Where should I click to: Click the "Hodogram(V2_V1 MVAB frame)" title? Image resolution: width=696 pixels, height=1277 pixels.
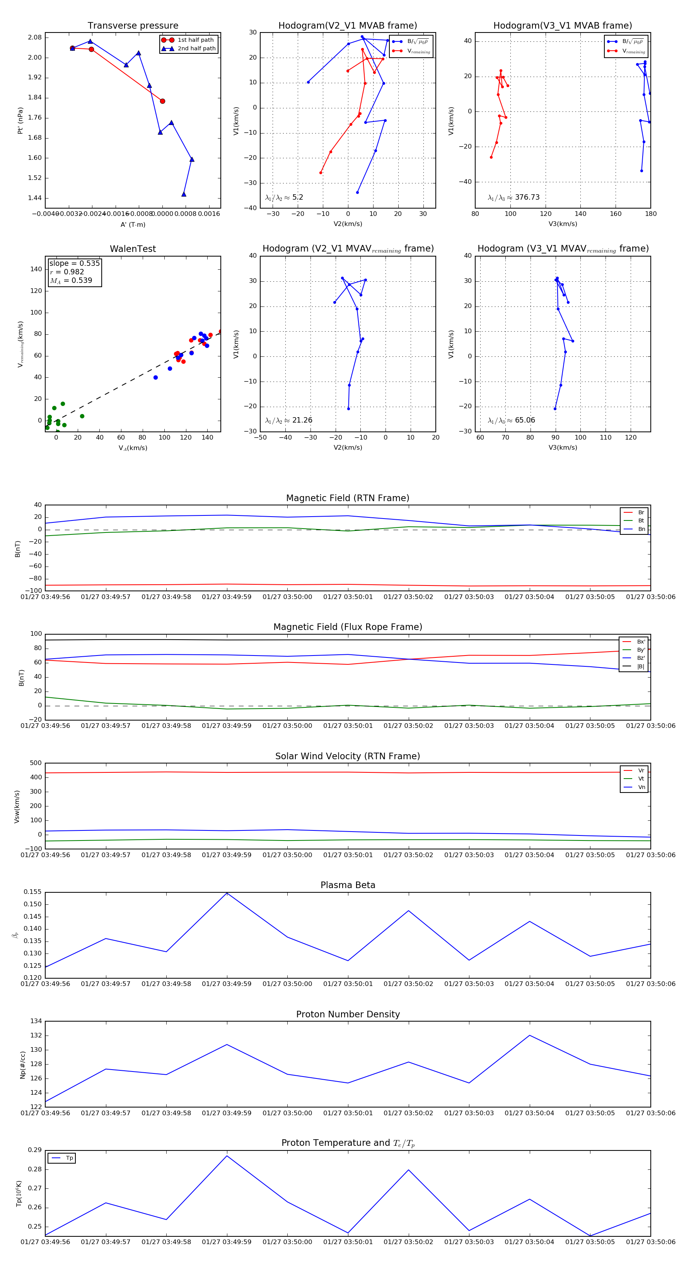[348, 26]
